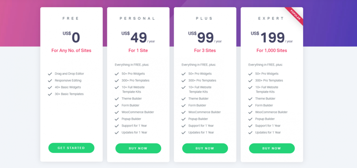The width and height of the screenshot is (357, 168).
Task: Select the PERSONAL plan title
Action: 138,19
